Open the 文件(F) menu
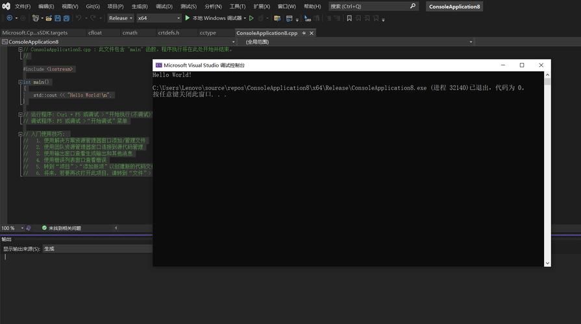Screen dimensions: 581x324 pyautogui.click(x=23, y=6)
